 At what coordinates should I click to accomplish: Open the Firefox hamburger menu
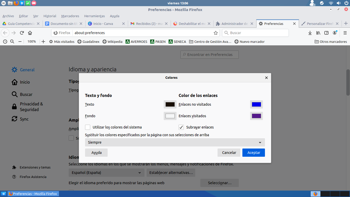pyautogui.click(x=345, y=33)
